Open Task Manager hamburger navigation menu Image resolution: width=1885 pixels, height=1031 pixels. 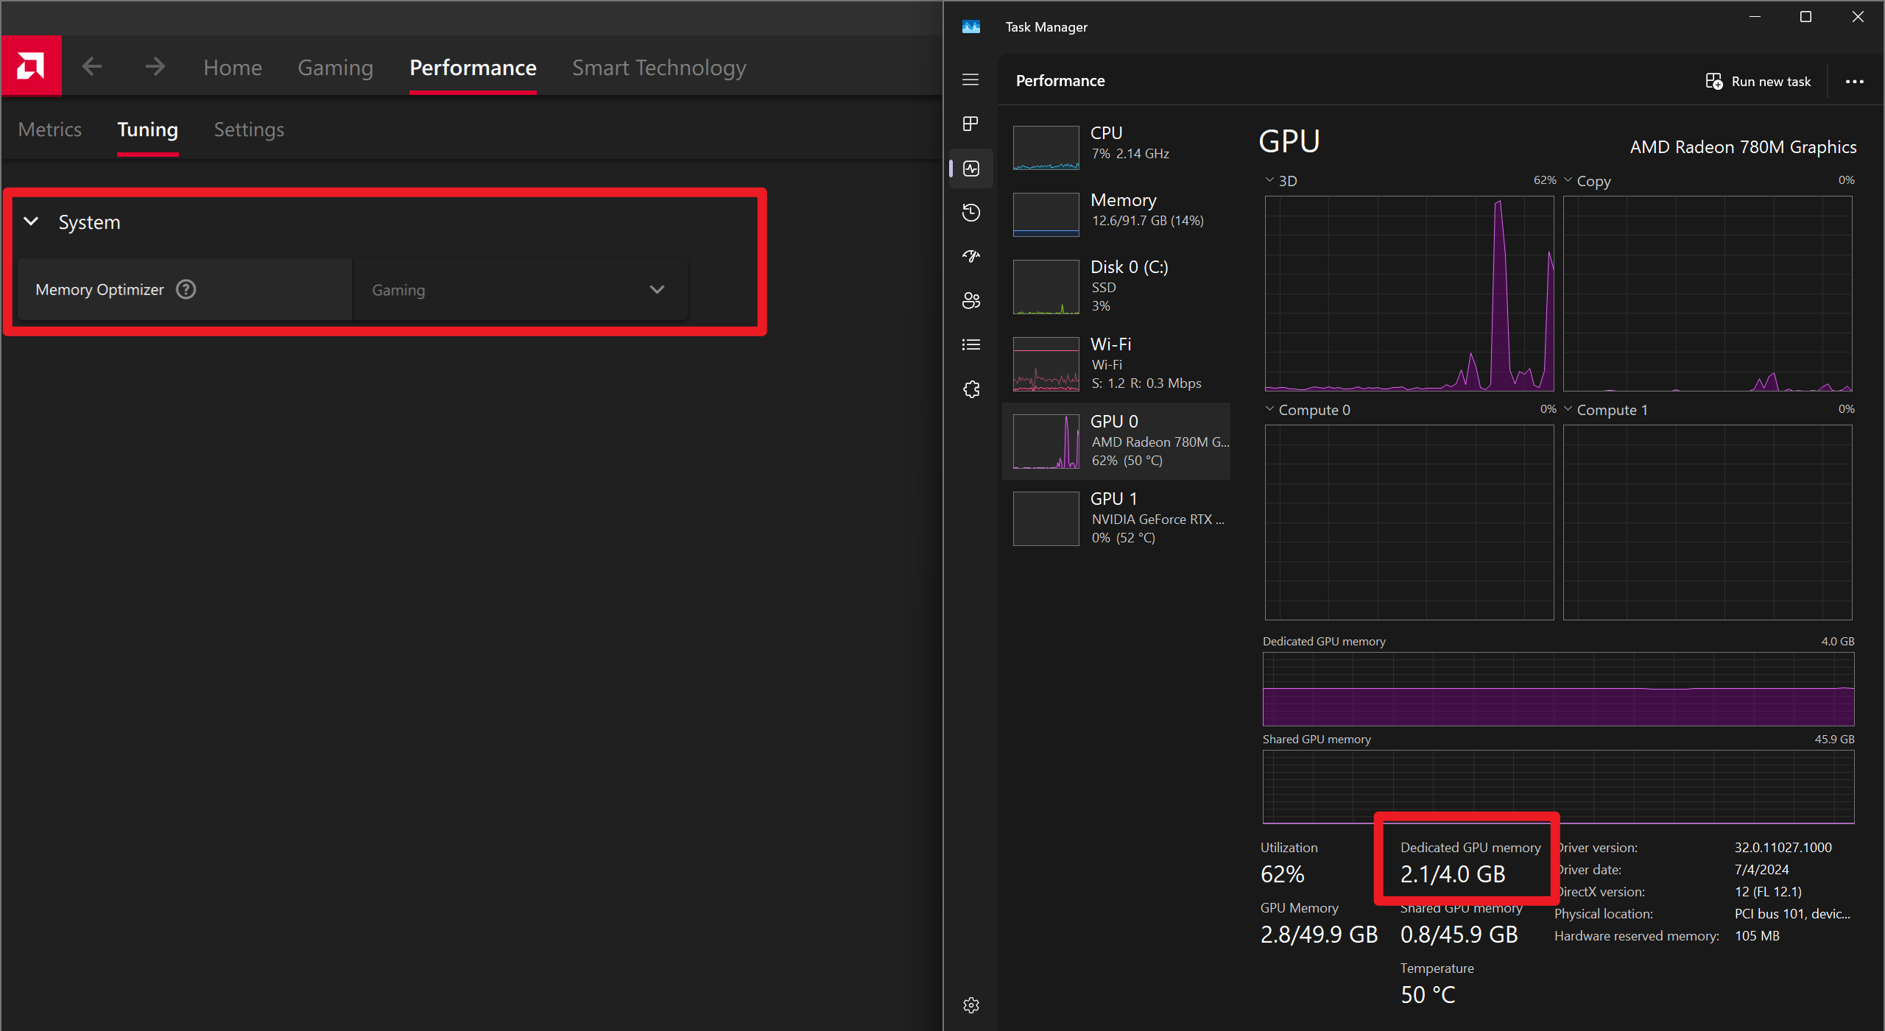970,79
